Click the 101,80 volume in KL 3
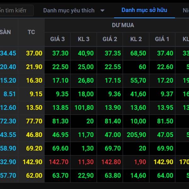This screenshot has height=189, width=189. click(84, 108)
